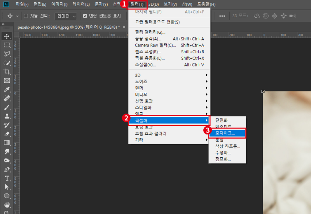The width and height of the screenshot is (311, 214).
Task: Open the 레이어(L) menu
Action: 81,4
